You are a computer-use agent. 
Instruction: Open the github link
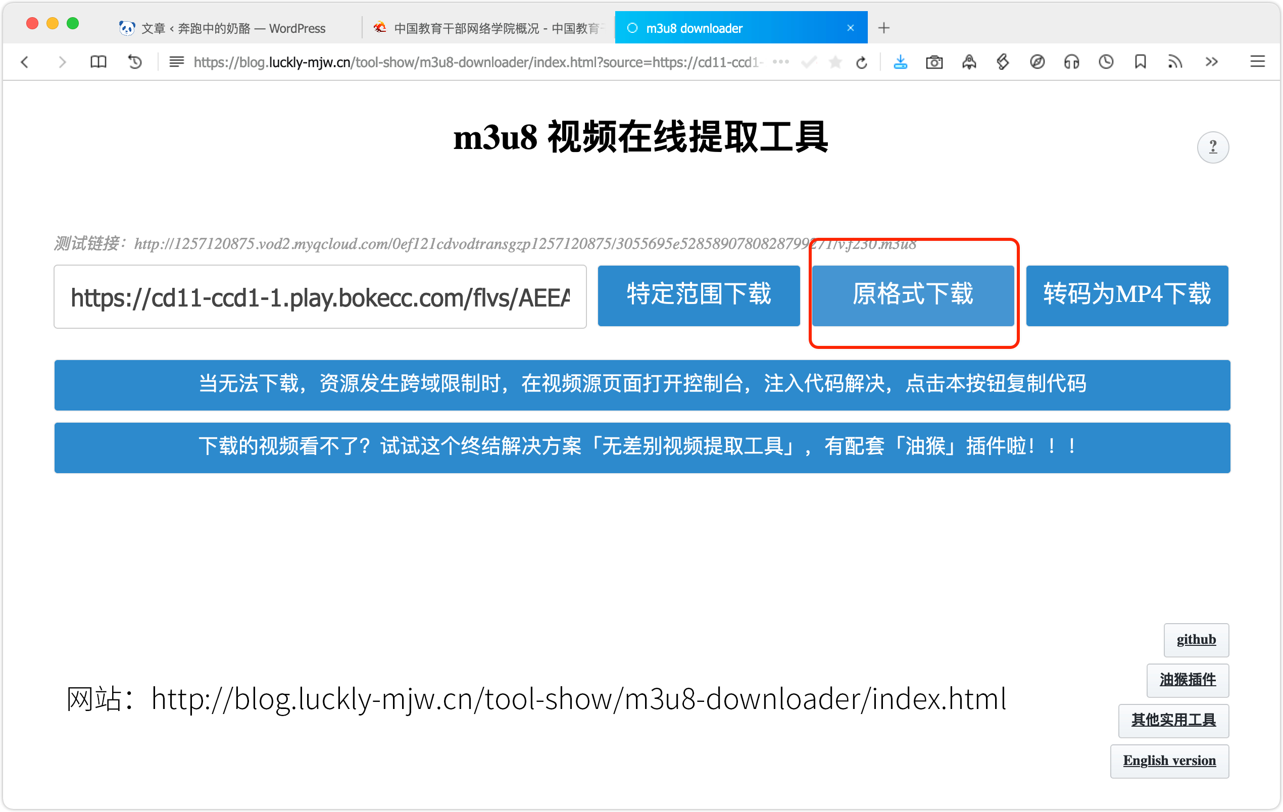click(x=1196, y=639)
